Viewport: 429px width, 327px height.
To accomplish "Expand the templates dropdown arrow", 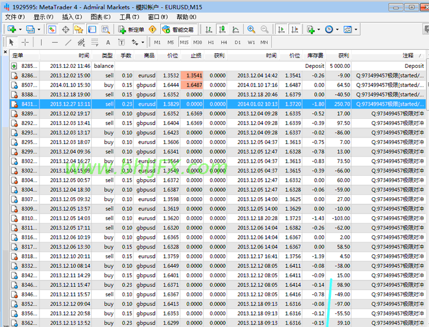I will (x=356, y=29).
